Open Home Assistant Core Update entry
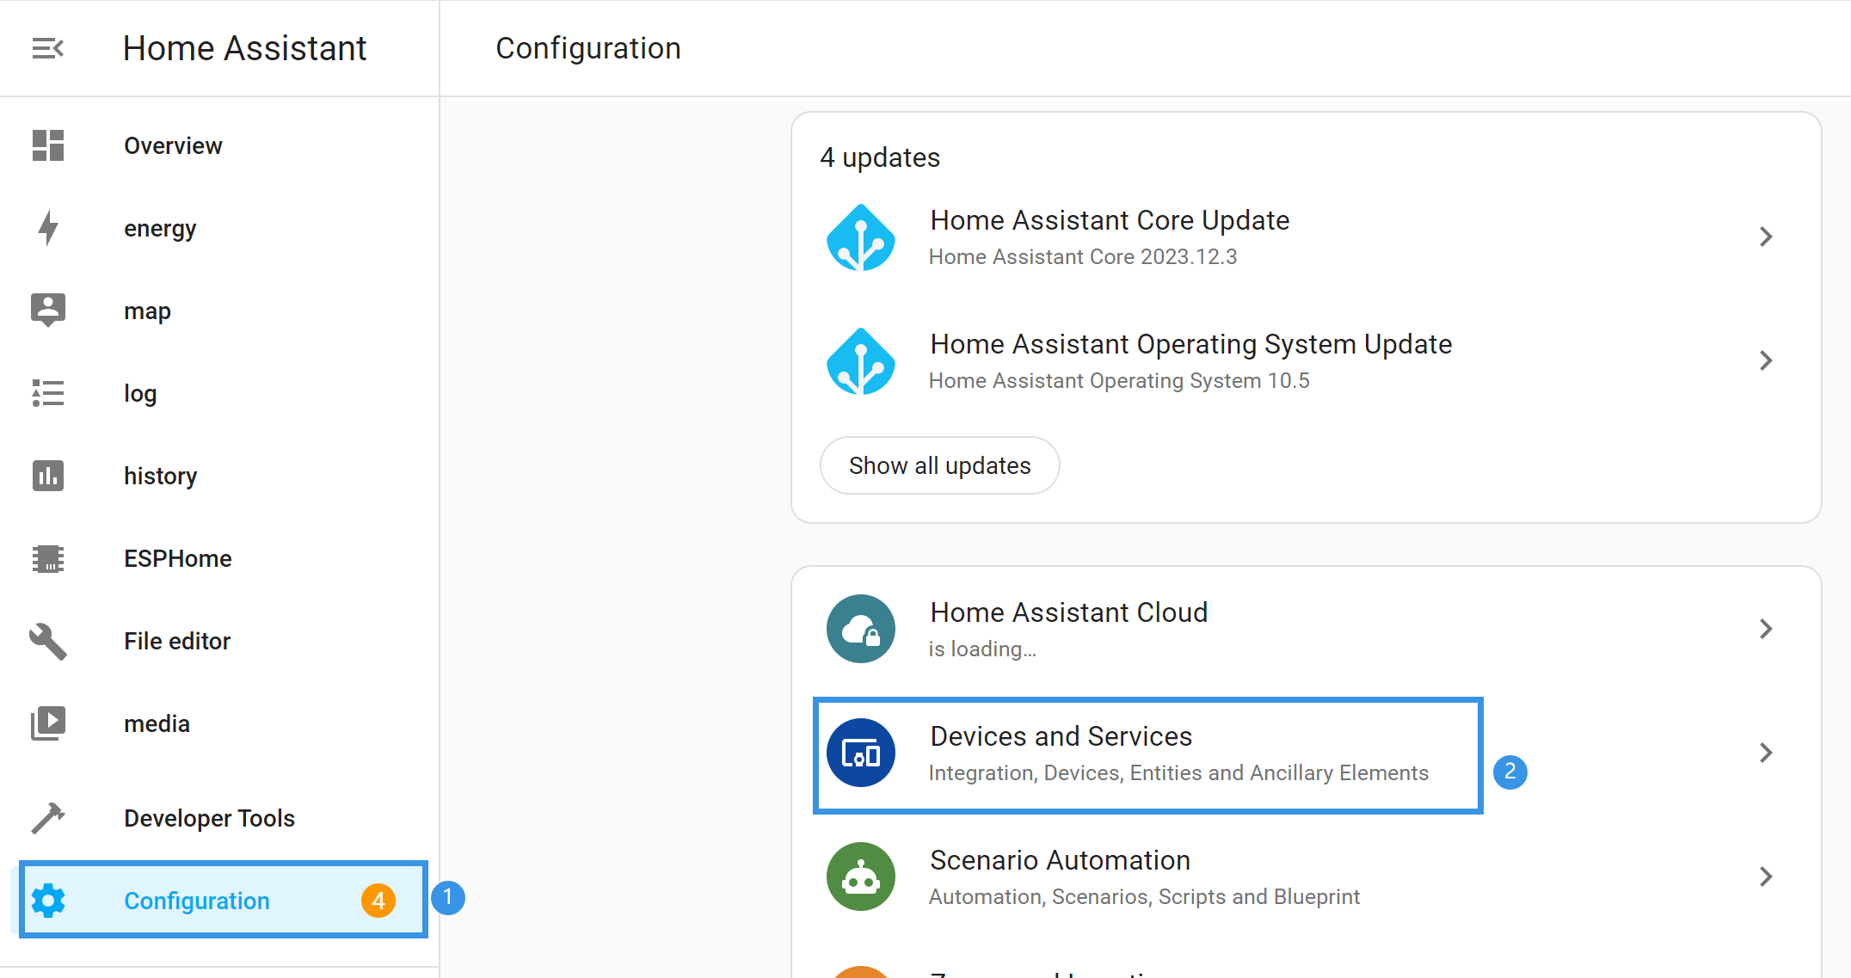This screenshot has height=978, width=1851. (1306, 237)
